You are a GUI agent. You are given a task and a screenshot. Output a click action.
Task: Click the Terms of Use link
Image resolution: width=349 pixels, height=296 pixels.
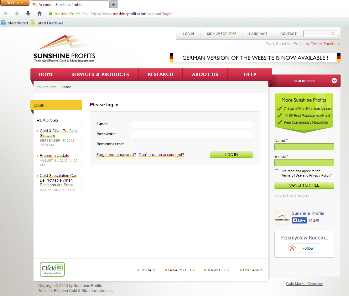tap(292, 175)
